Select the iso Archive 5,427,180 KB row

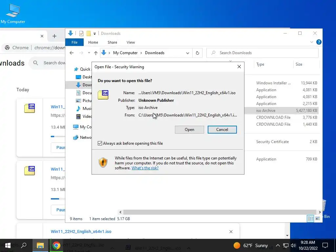pos(281,111)
